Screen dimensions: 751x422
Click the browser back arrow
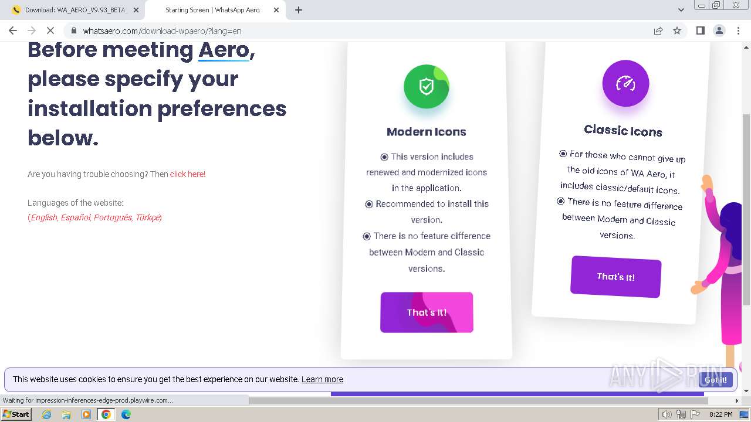pyautogui.click(x=13, y=30)
